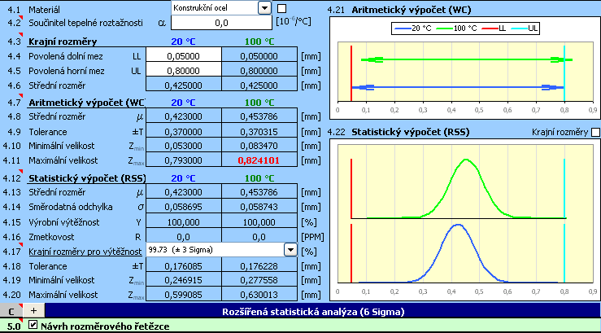This screenshot has width=601, height=333.
Task: Open the Materiál dropdown arrow
Action: pos(264,7)
